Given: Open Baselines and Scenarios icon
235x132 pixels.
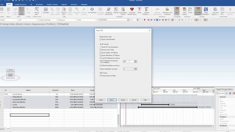Looking at the screenshot, I should click(x=167, y=9).
